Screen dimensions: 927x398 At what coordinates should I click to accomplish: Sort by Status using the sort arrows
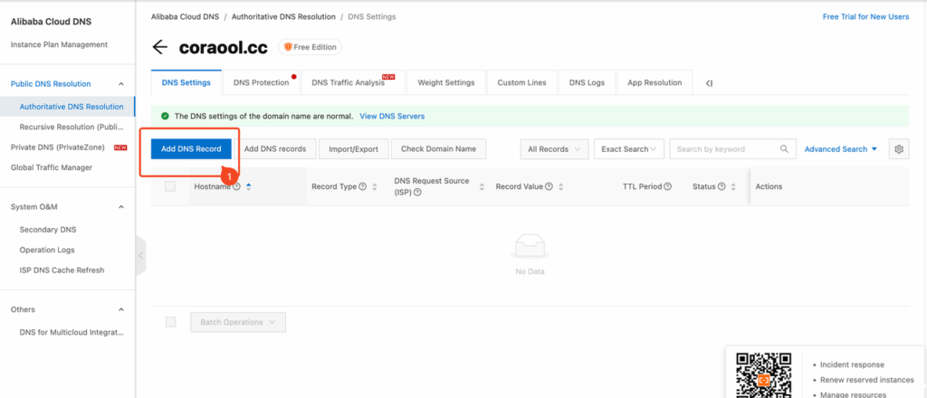point(733,186)
